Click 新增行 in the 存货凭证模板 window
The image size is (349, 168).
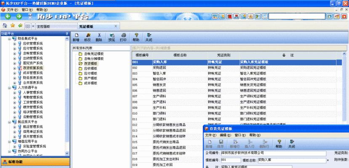tap(235, 144)
